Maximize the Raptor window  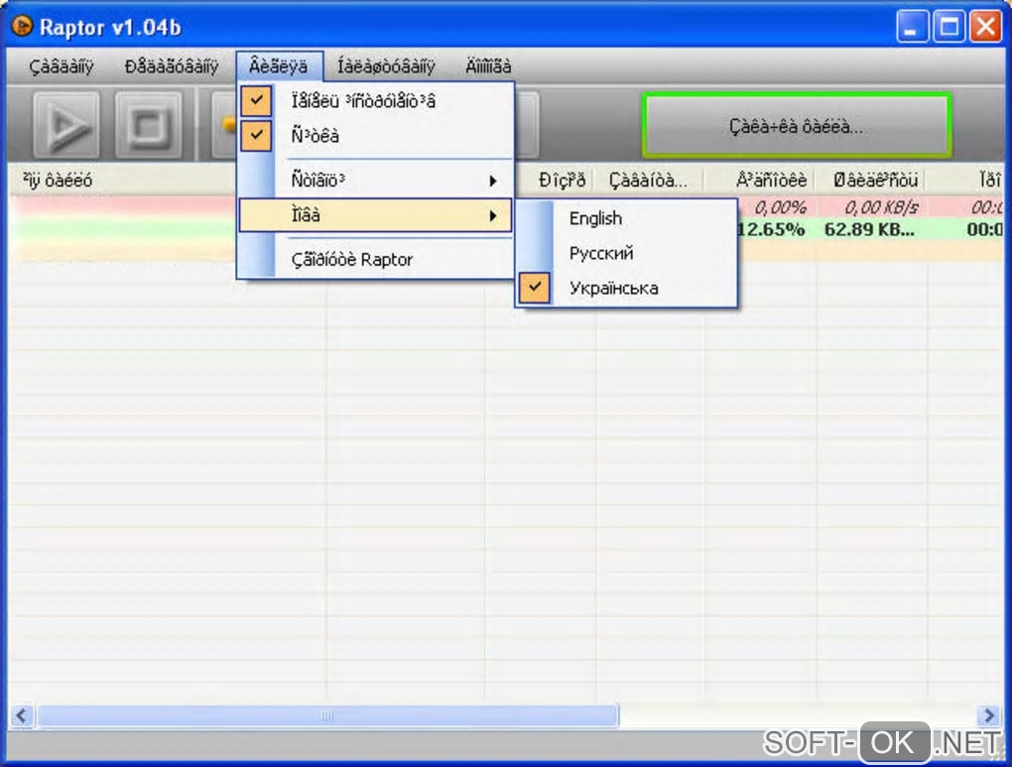point(949,27)
